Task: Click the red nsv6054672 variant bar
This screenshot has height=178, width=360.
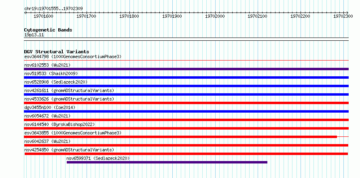Action: click(x=186, y=120)
